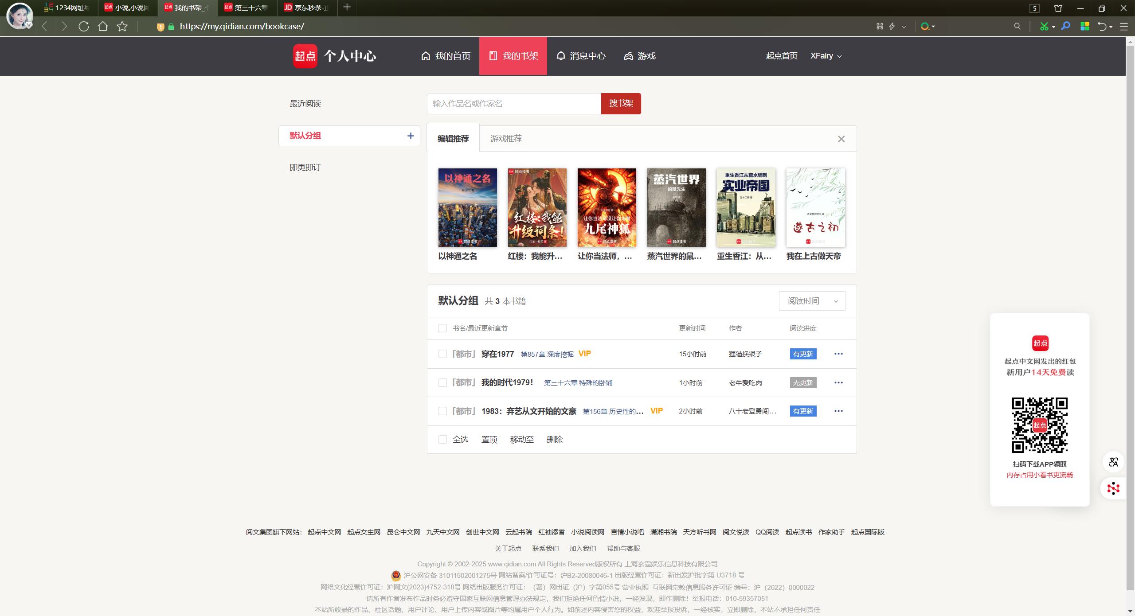Open 即更即订 sidebar item
Image resolution: width=1135 pixels, height=616 pixels.
click(305, 168)
